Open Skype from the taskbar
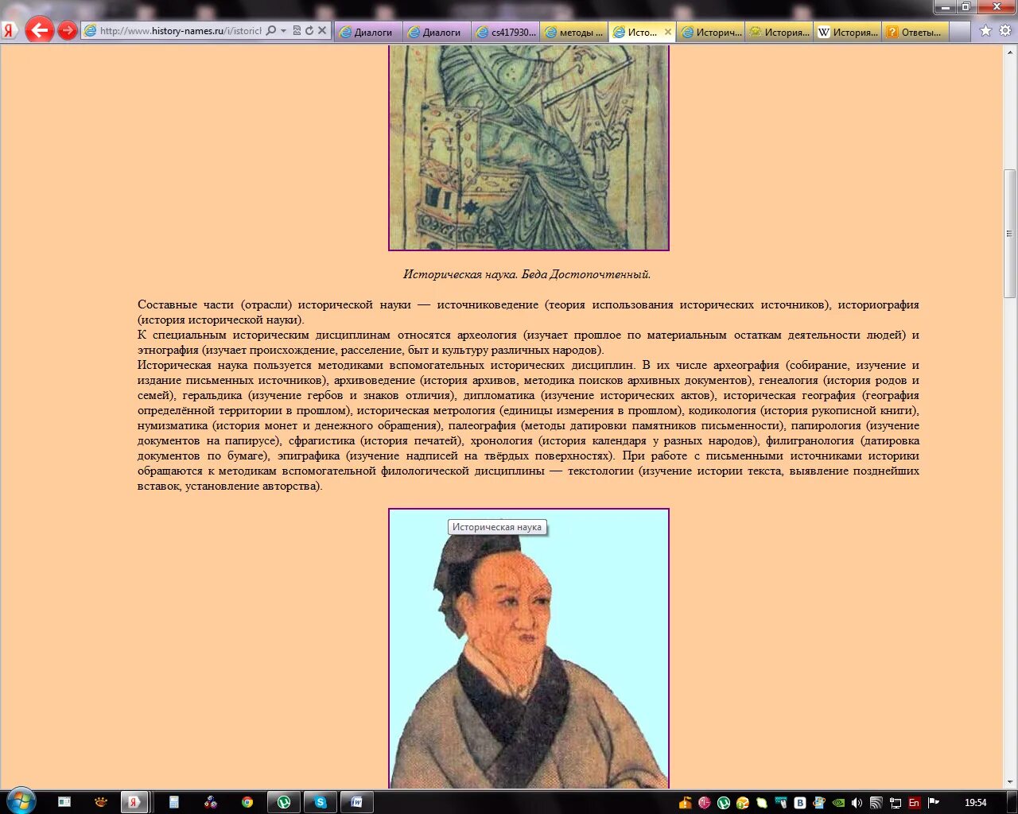Viewport: 1018px width, 814px height. [x=321, y=802]
